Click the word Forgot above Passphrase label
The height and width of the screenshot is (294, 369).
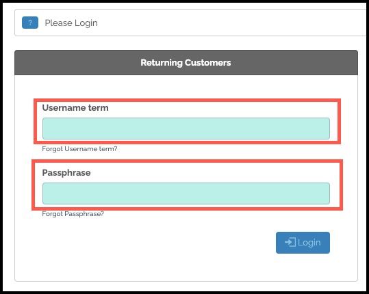pyautogui.click(x=52, y=149)
